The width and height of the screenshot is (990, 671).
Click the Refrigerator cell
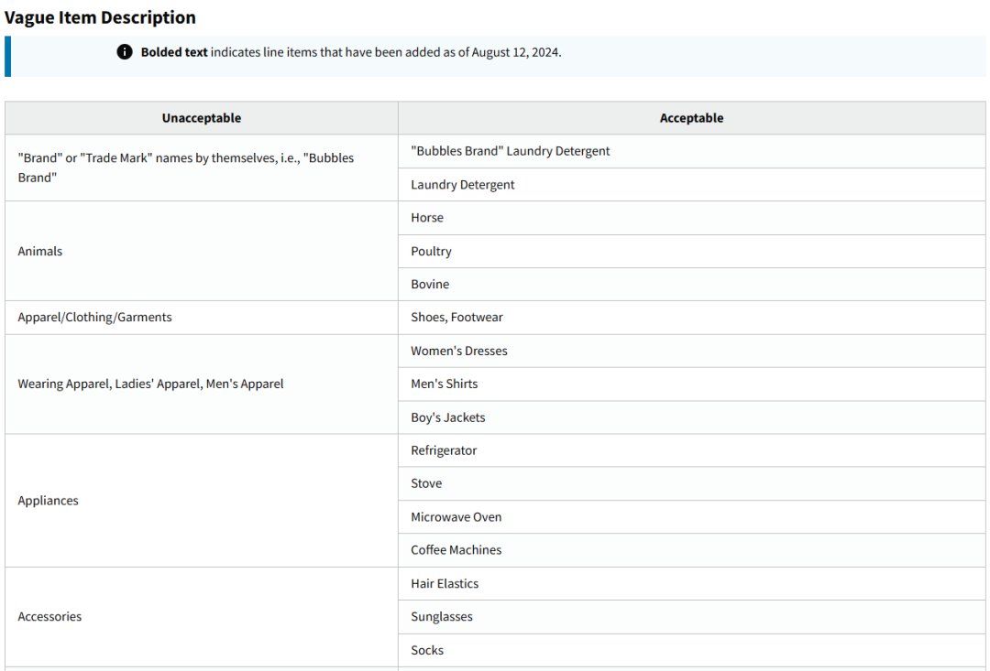click(444, 450)
